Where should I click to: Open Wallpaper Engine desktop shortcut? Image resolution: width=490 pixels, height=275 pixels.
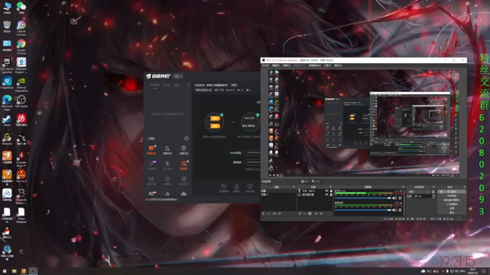tap(21, 65)
